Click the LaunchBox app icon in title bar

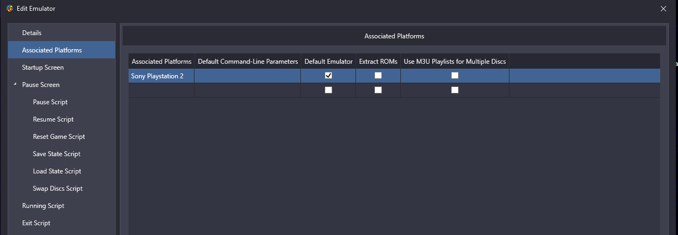click(x=10, y=9)
